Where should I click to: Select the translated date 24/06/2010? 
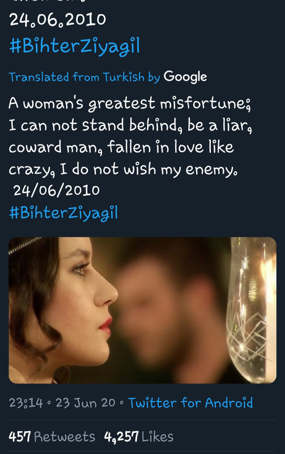click(56, 190)
